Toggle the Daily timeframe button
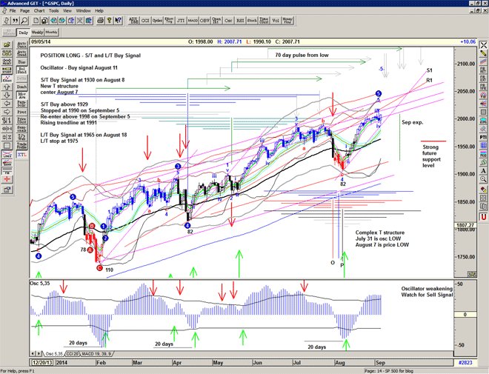This screenshot has width=489, height=374. (23, 33)
